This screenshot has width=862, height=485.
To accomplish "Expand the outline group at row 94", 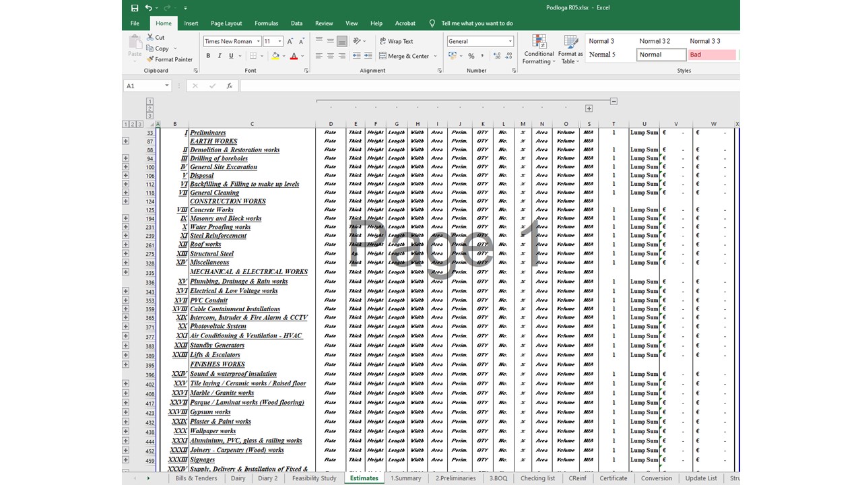I will 126,158.
